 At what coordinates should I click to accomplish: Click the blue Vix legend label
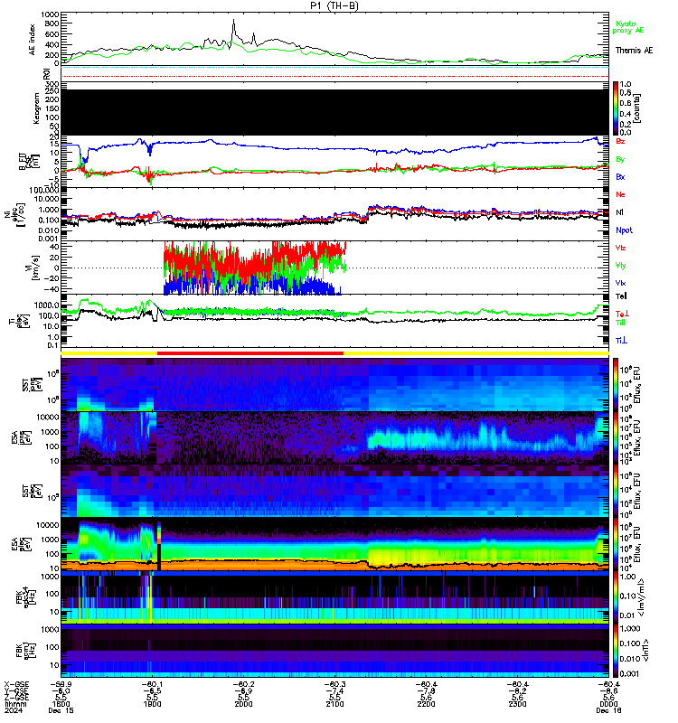pyautogui.click(x=620, y=283)
